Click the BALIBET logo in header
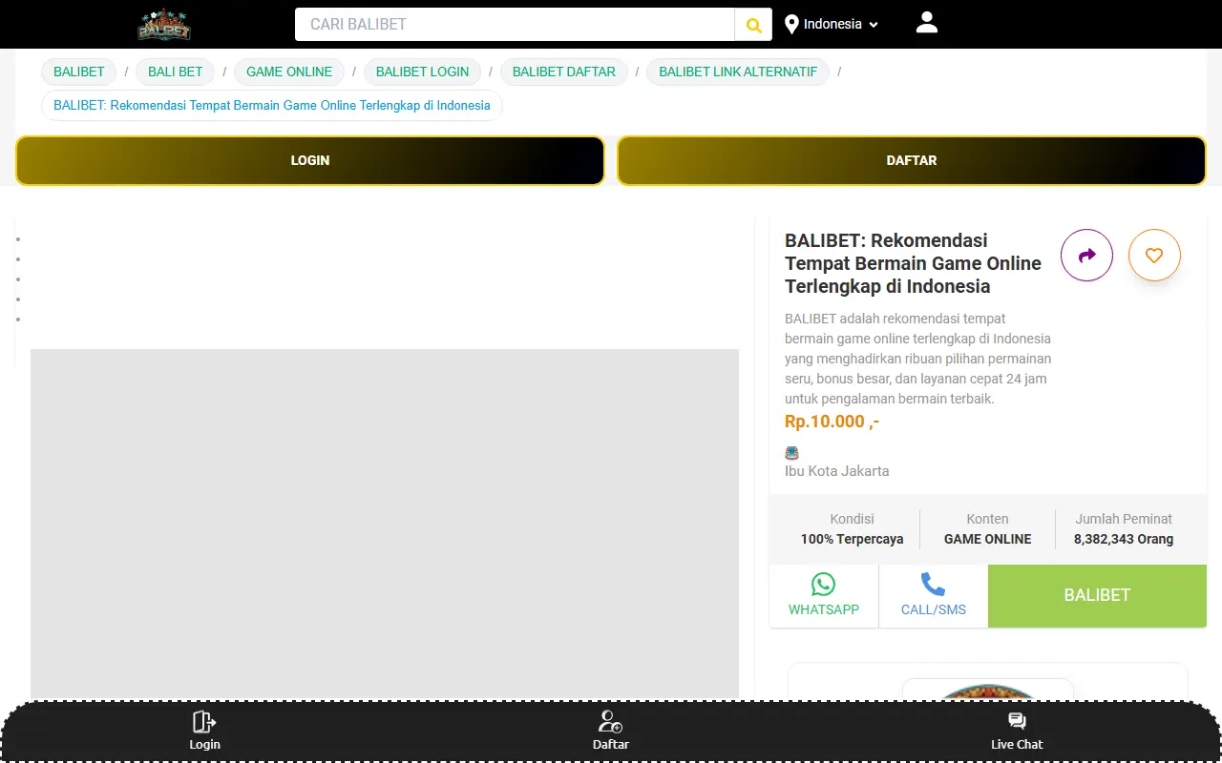 point(164,25)
